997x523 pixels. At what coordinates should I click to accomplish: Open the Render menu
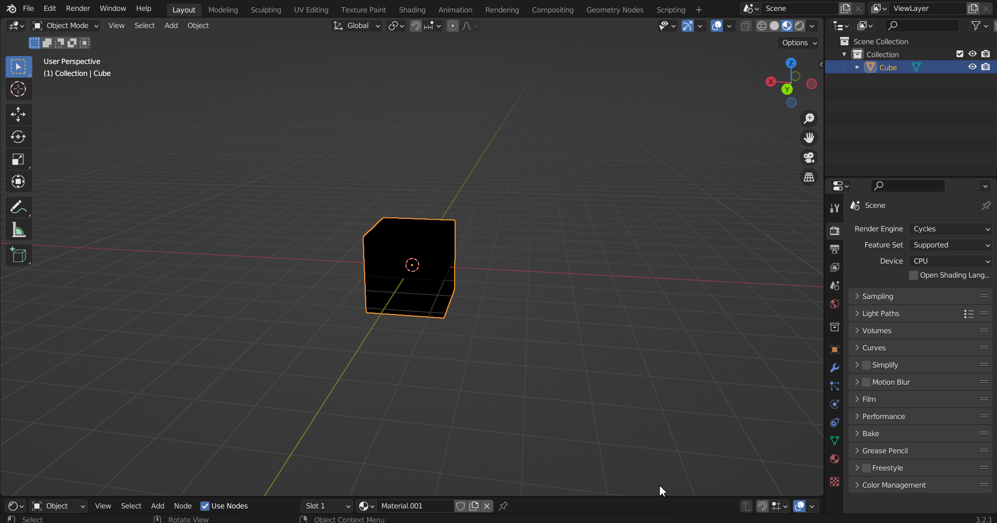coord(78,9)
